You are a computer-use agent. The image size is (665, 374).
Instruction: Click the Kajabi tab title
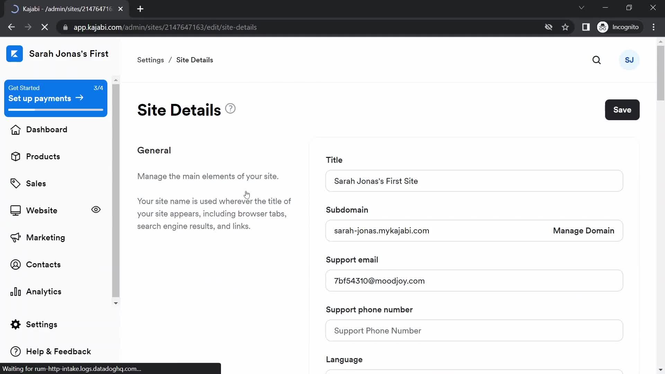pyautogui.click(x=68, y=9)
